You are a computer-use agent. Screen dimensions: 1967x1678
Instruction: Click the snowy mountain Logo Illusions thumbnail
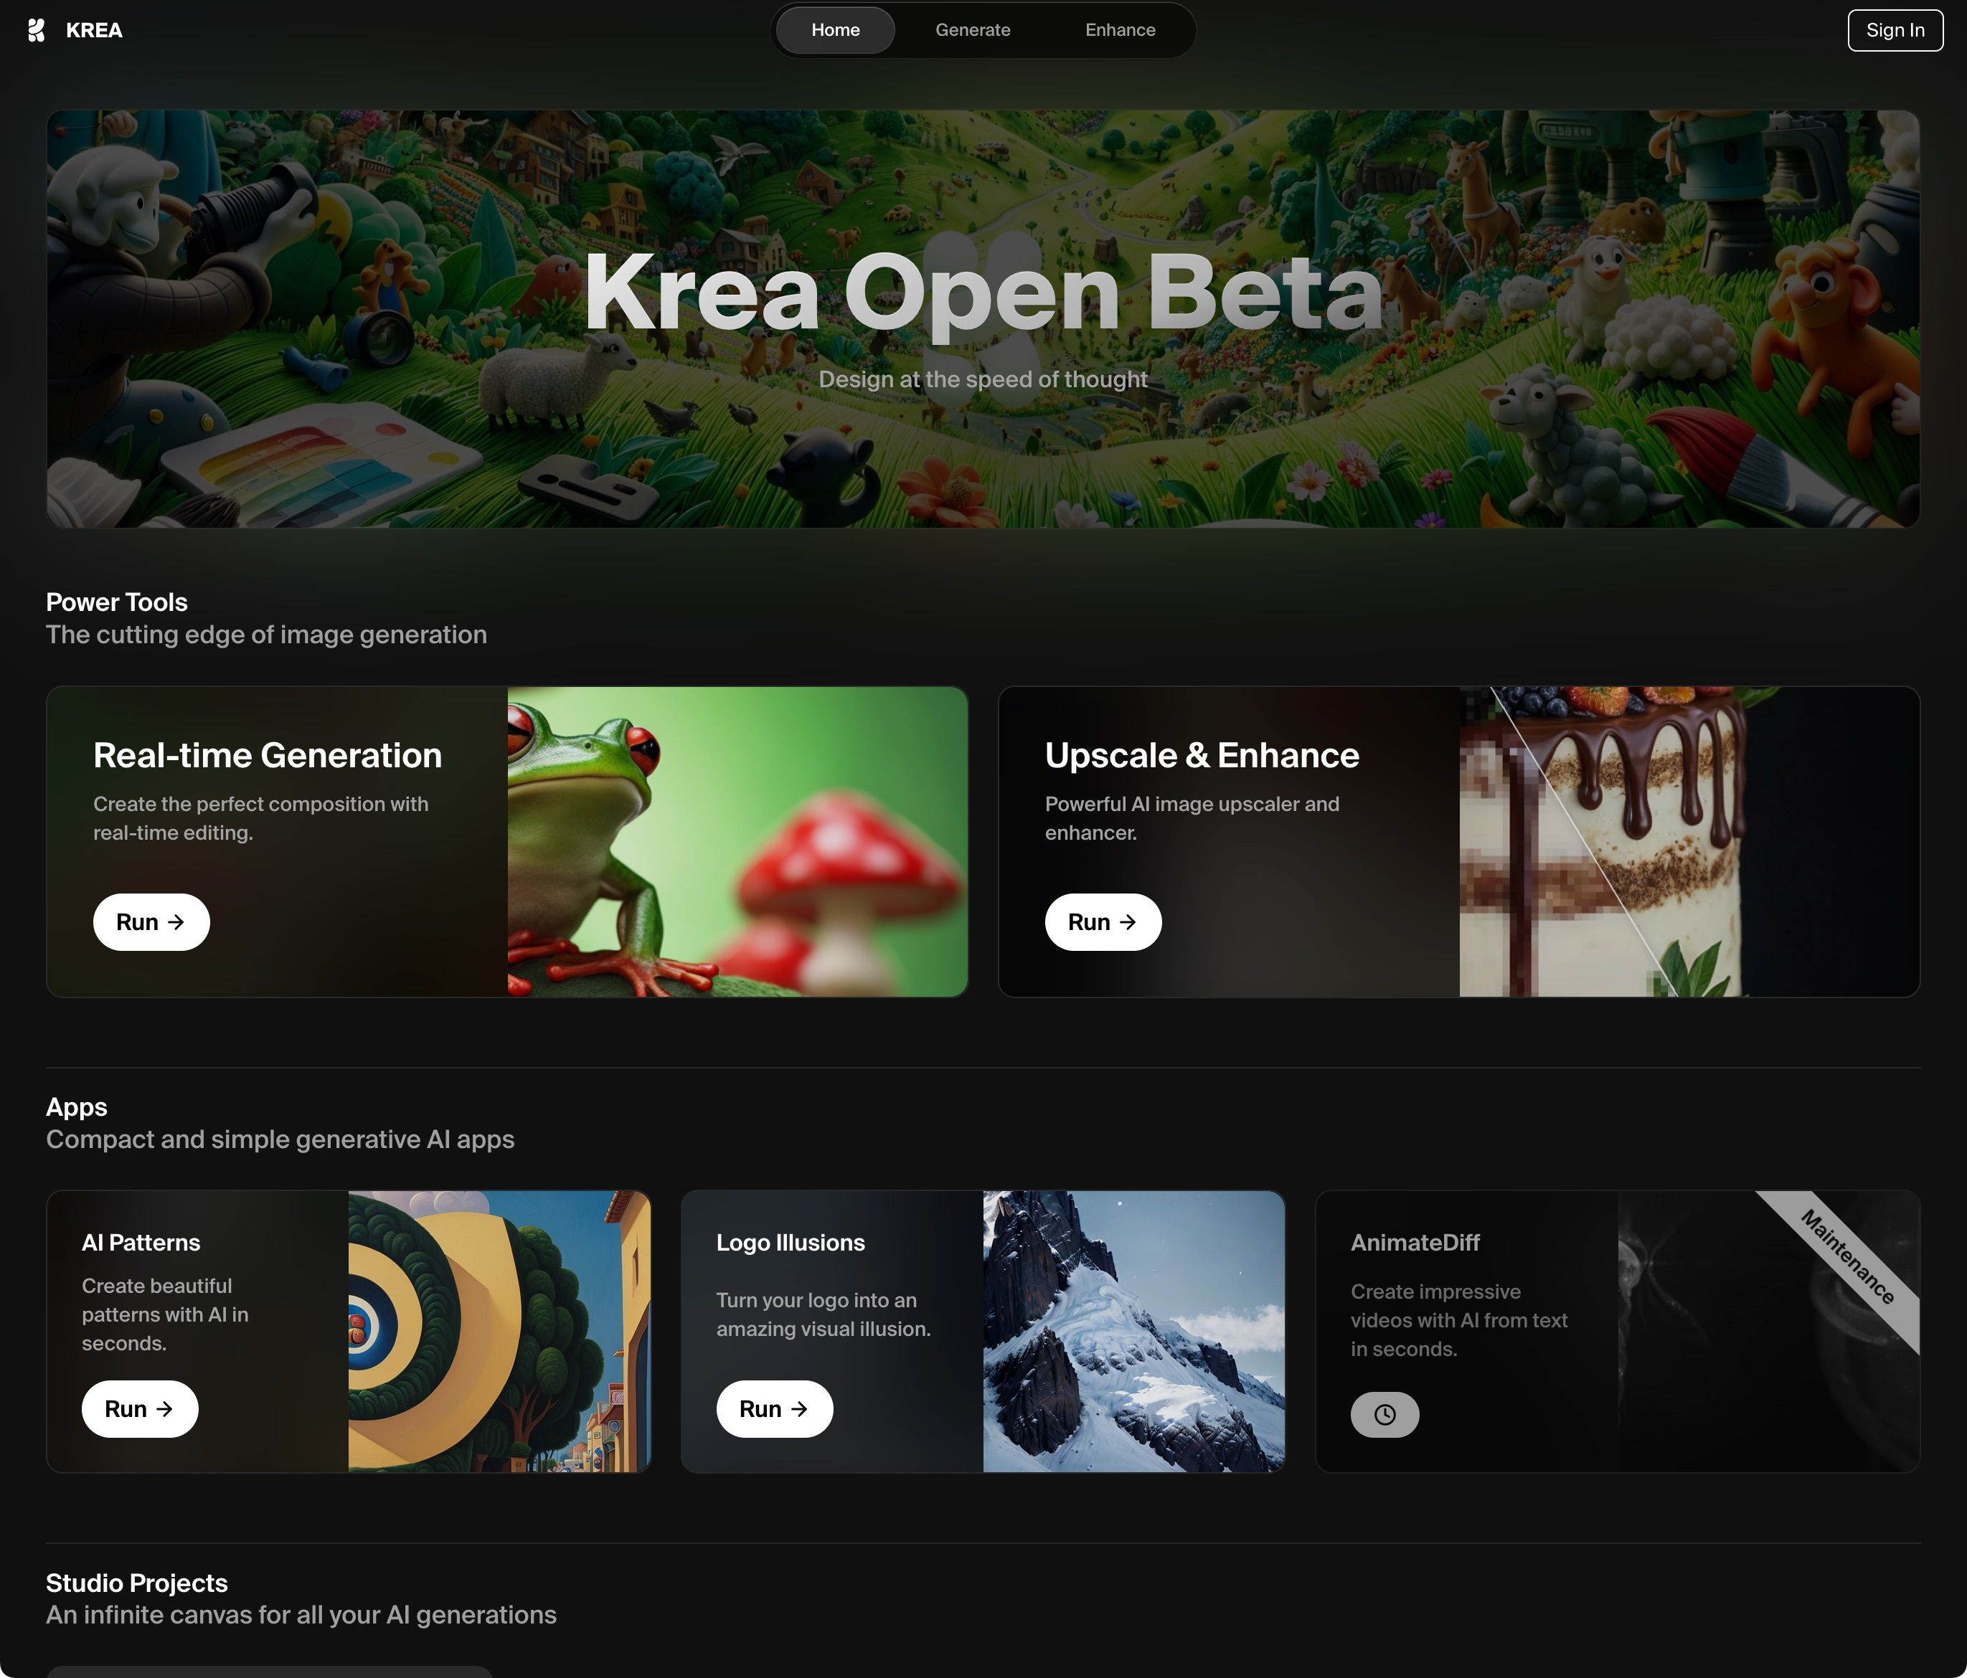coord(1133,1331)
